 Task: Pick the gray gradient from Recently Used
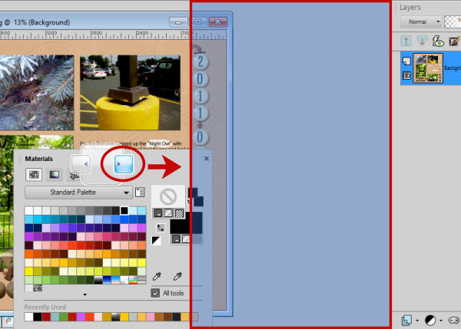[x=115, y=317]
